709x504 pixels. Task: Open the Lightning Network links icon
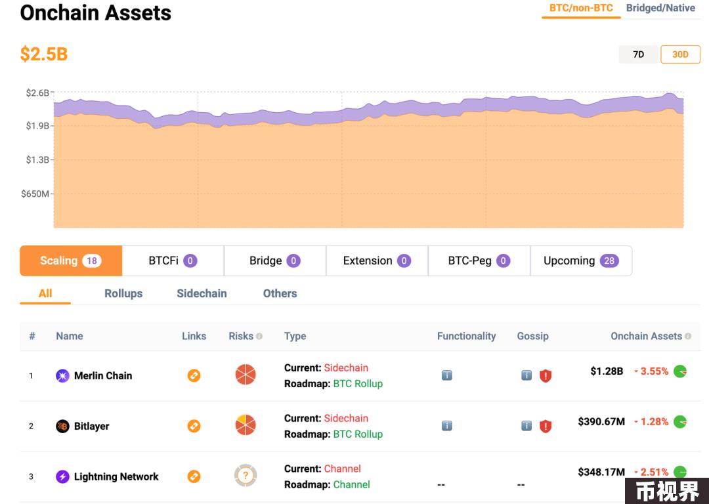click(194, 476)
